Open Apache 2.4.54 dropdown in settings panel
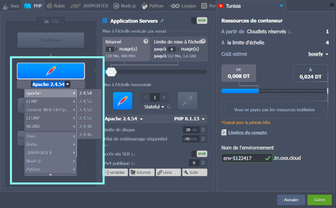 click(x=124, y=119)
